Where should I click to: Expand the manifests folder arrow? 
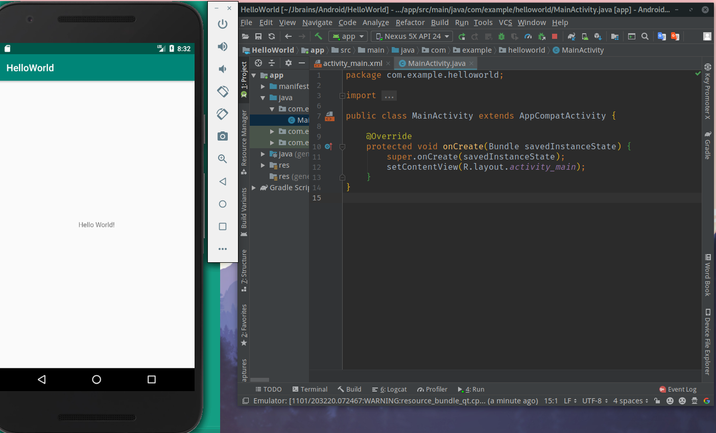(263, 87)
